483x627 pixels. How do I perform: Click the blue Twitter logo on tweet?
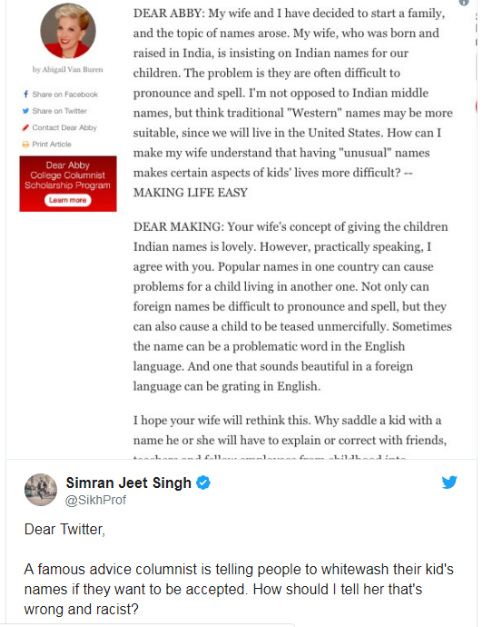pyautogui.click(x=449, y=483)
